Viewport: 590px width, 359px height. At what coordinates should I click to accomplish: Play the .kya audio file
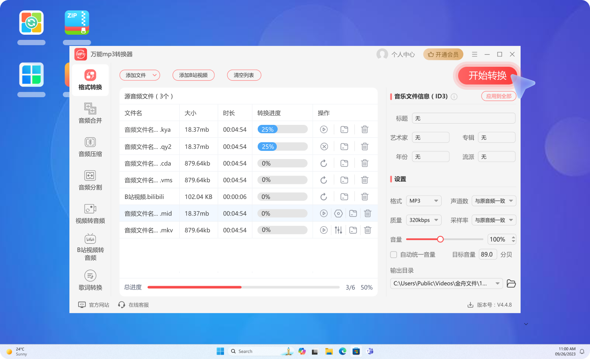pos(324,129)
